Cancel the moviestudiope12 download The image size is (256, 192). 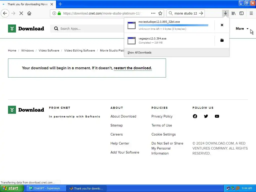(x=222, y=25)
